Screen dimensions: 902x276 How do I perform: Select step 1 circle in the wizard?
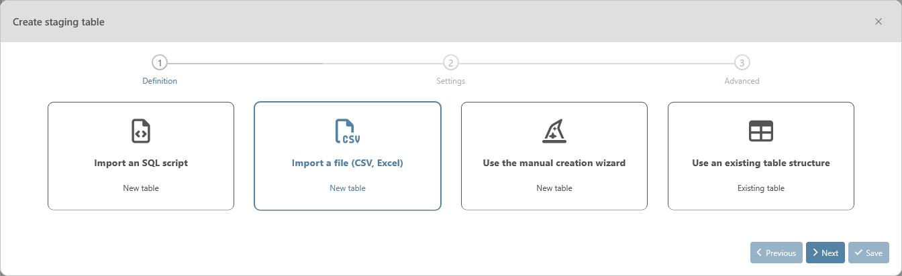(x=160, y=63)
